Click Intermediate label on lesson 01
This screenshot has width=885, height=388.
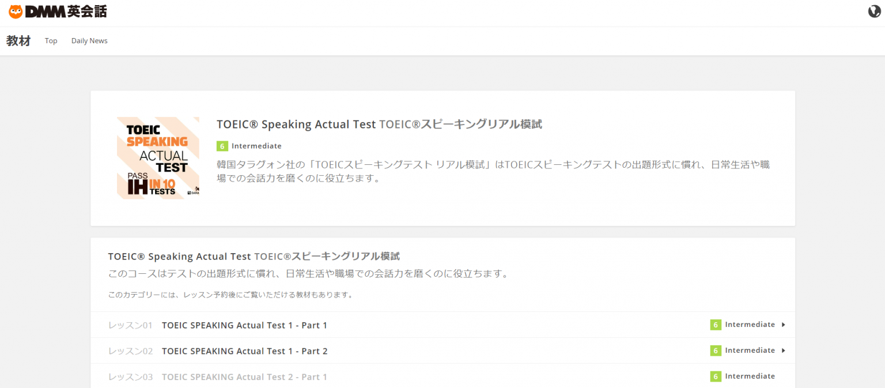(x=750, y=325)
